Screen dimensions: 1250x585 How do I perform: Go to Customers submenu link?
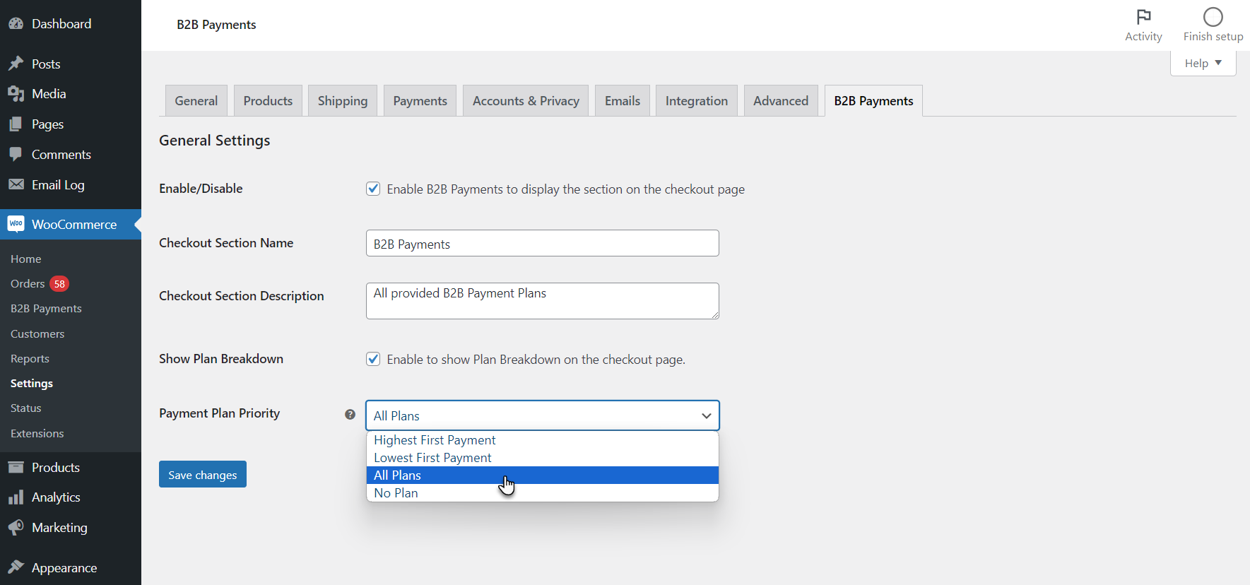click(37, 333)
